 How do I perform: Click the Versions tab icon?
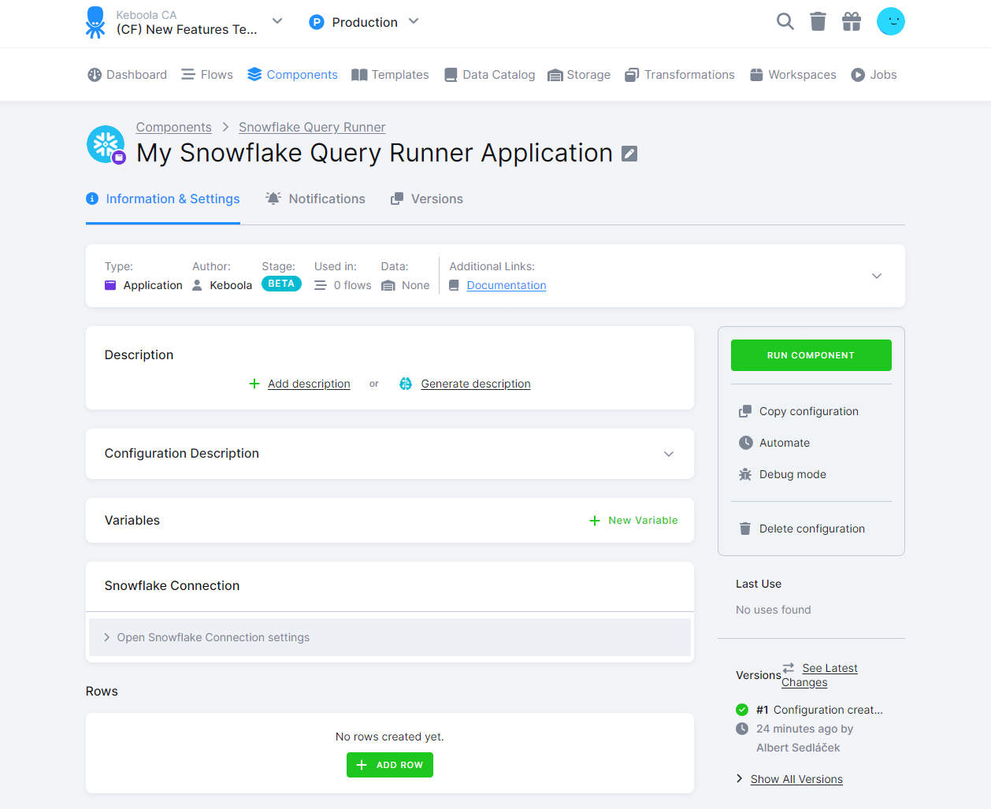point(397,199)
